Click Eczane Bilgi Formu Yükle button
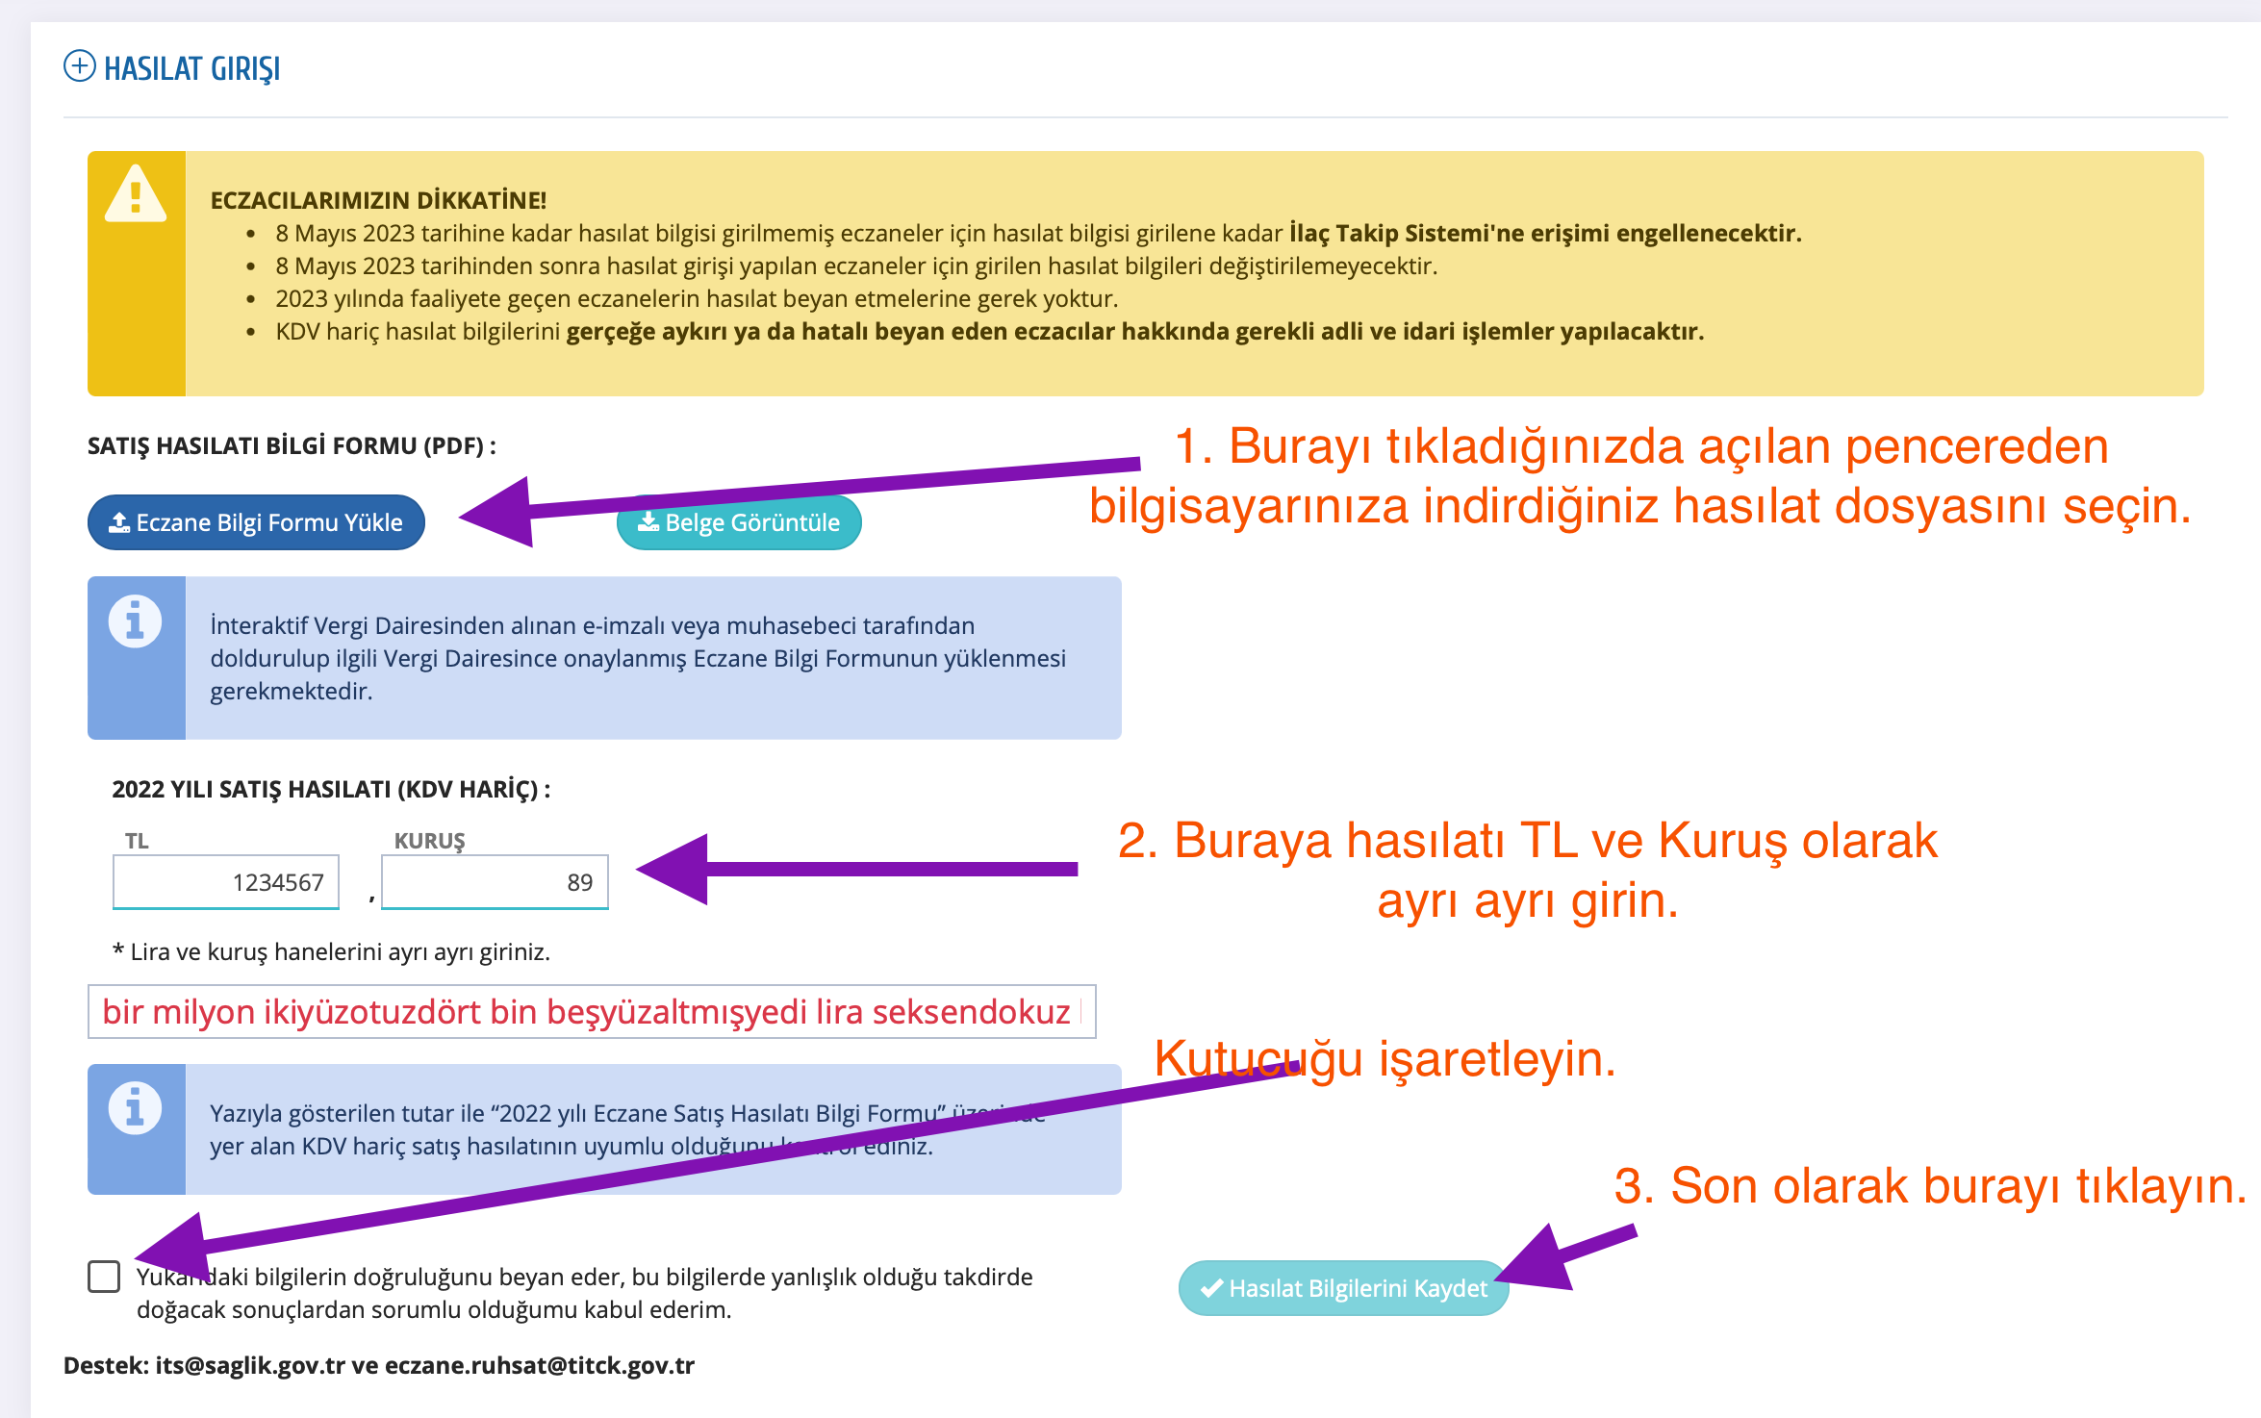 (x=256, y=522)
